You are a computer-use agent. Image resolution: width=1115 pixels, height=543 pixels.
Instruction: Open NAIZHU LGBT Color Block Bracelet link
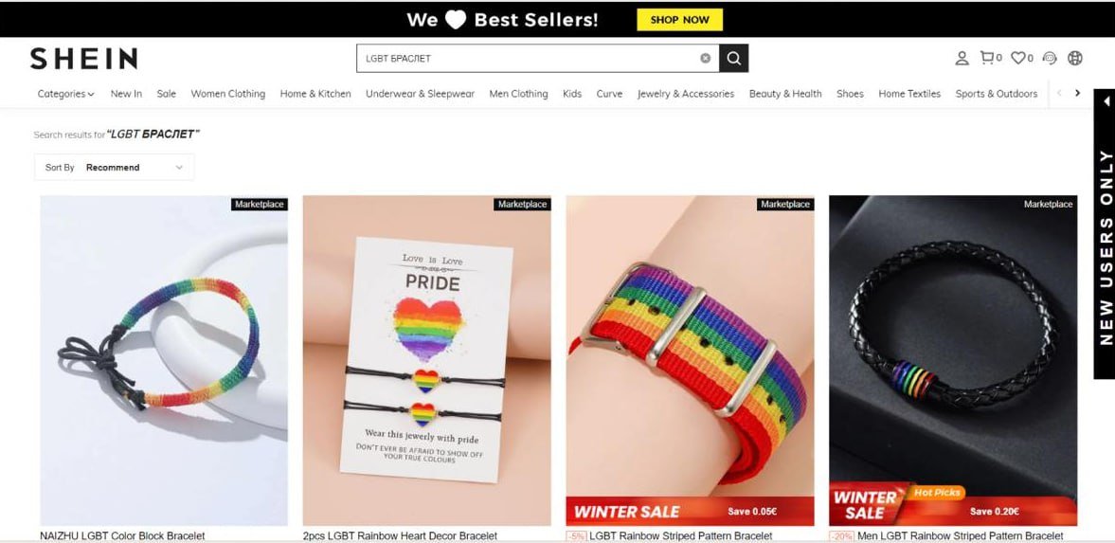coord(122,535)
